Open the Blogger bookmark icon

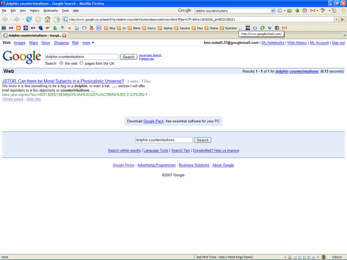18,28
